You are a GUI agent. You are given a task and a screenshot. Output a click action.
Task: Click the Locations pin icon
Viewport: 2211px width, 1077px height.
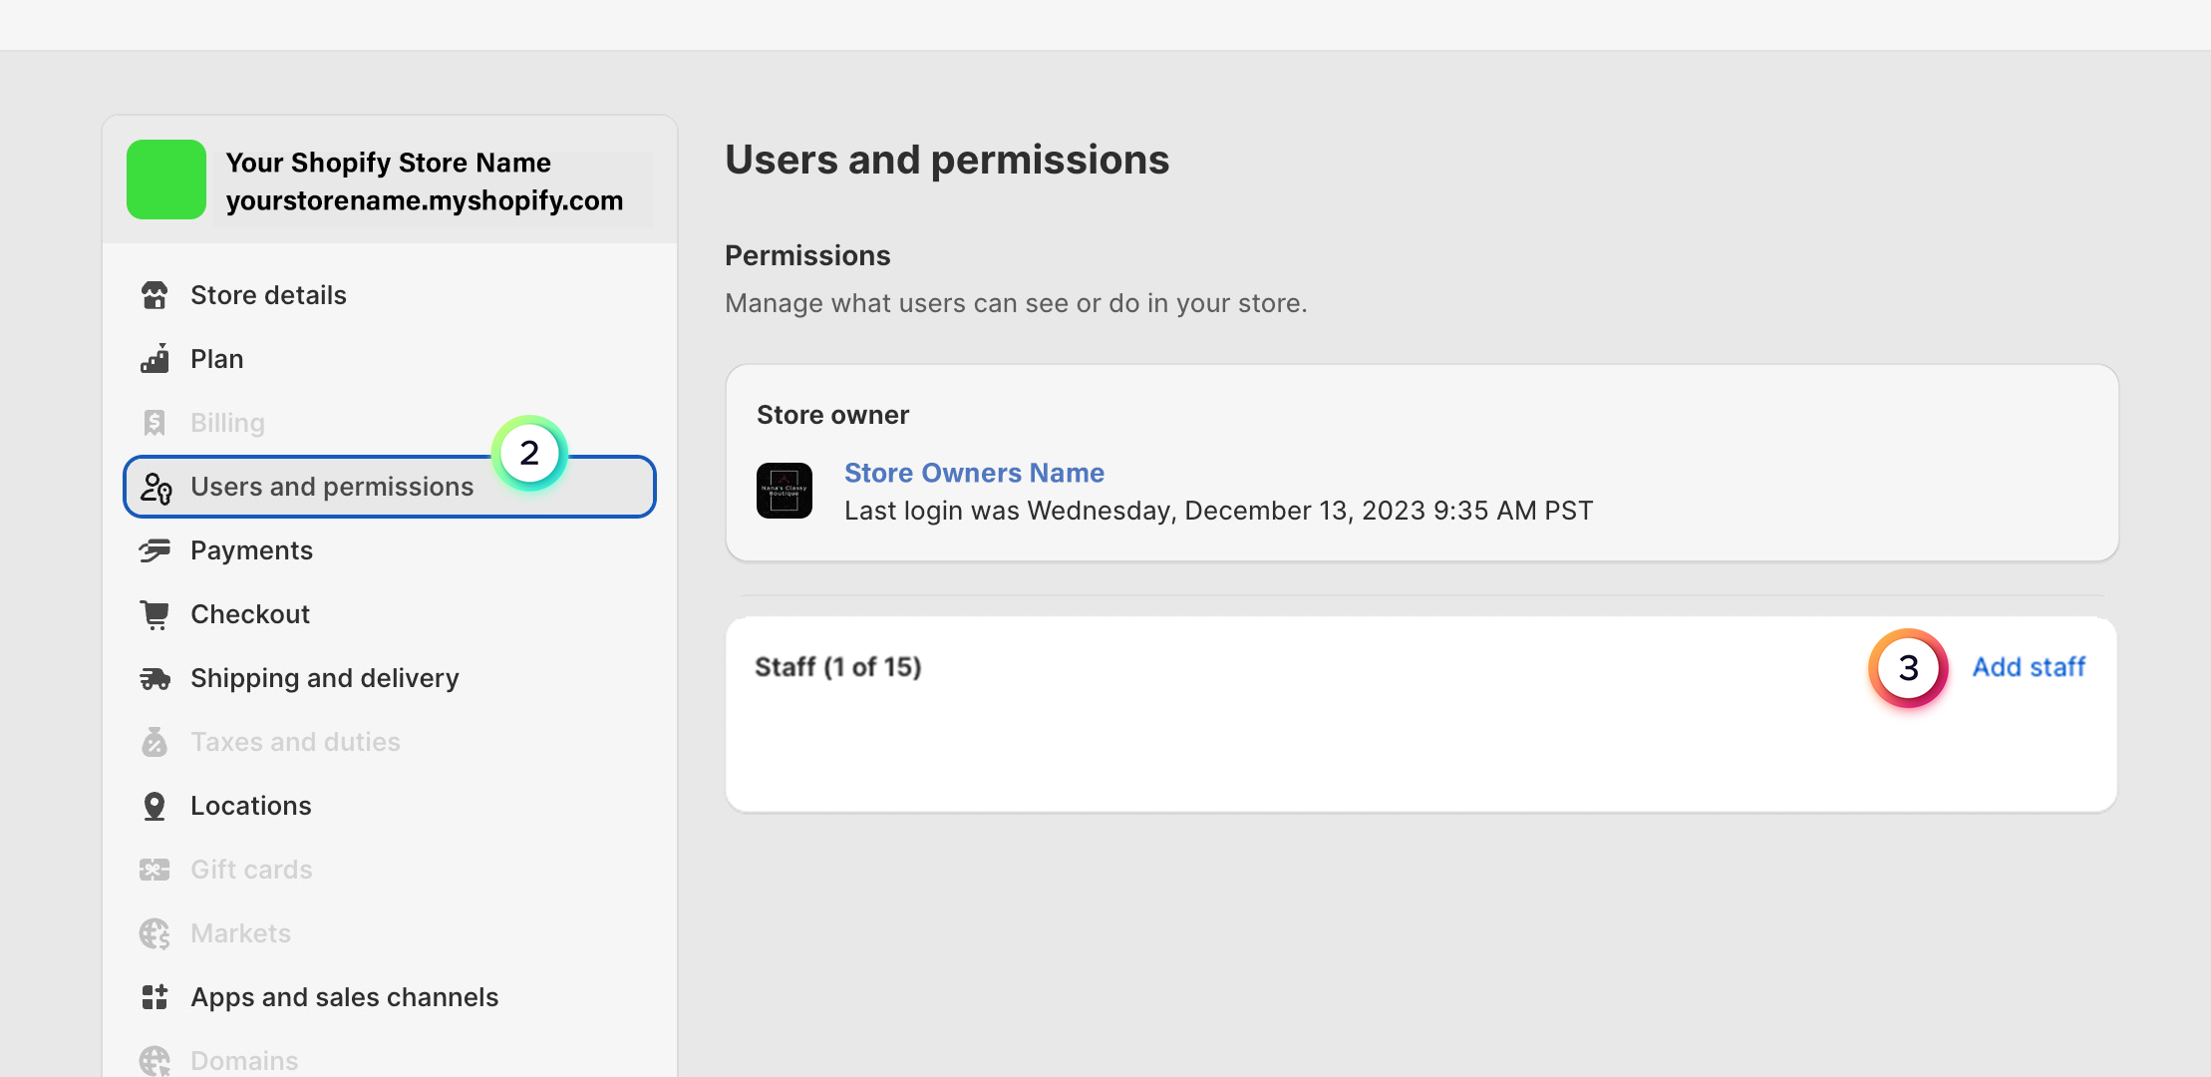click(x=155, y=806)
